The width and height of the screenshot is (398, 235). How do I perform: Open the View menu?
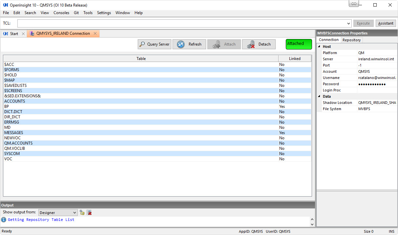[x=45, y=13]
